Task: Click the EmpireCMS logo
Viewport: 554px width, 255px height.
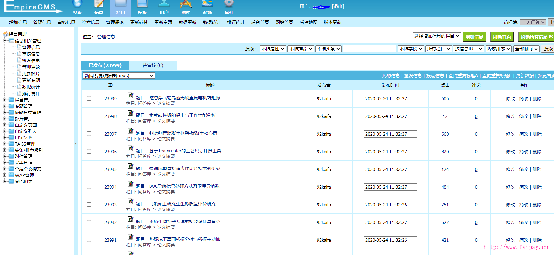Action: click(x=33, y=6)
